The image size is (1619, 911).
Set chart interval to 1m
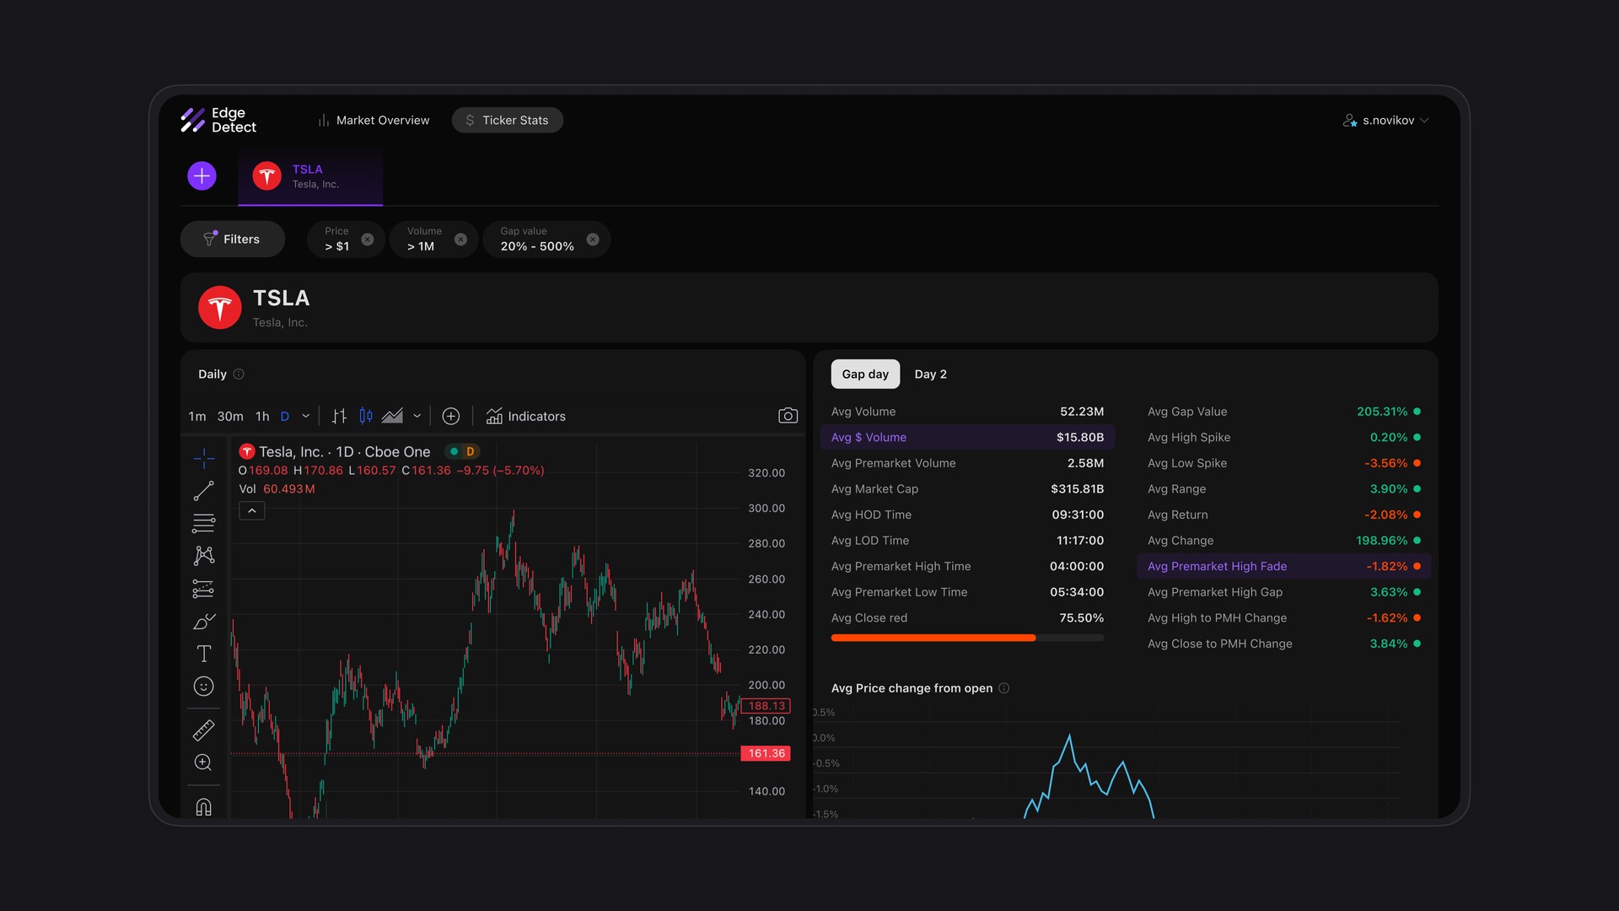(197, 416)
